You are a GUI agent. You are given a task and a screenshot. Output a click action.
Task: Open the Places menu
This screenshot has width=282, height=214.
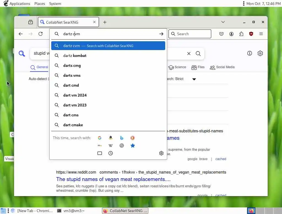coord(40,3)
